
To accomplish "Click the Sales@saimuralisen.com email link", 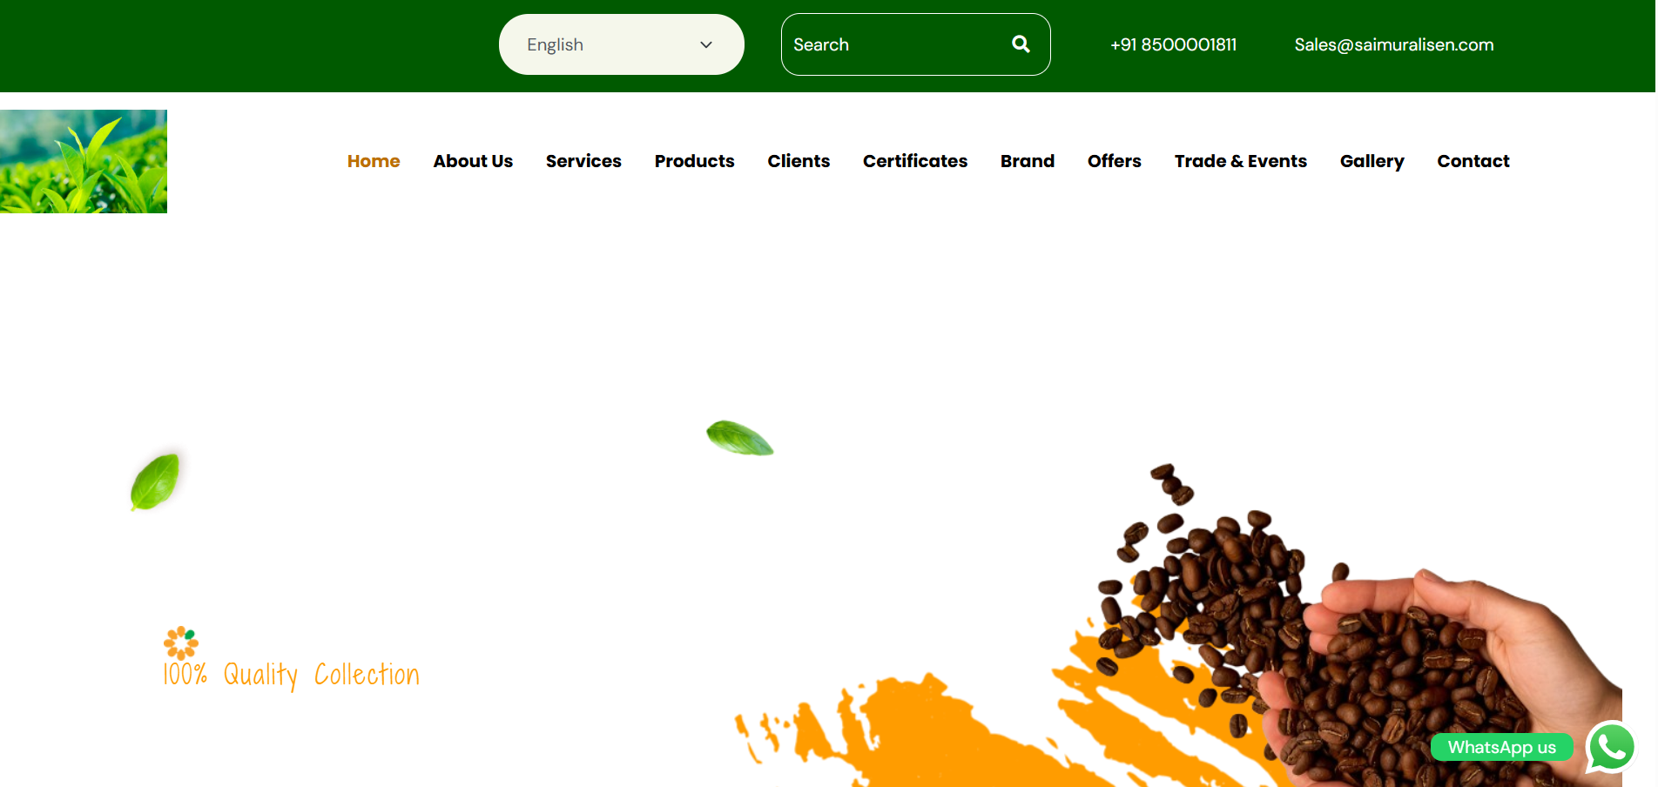I will [1393, 44].
